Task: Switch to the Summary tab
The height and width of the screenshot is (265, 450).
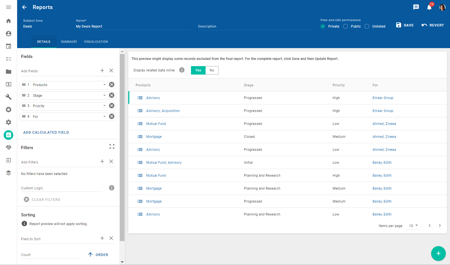Action: 69,42
